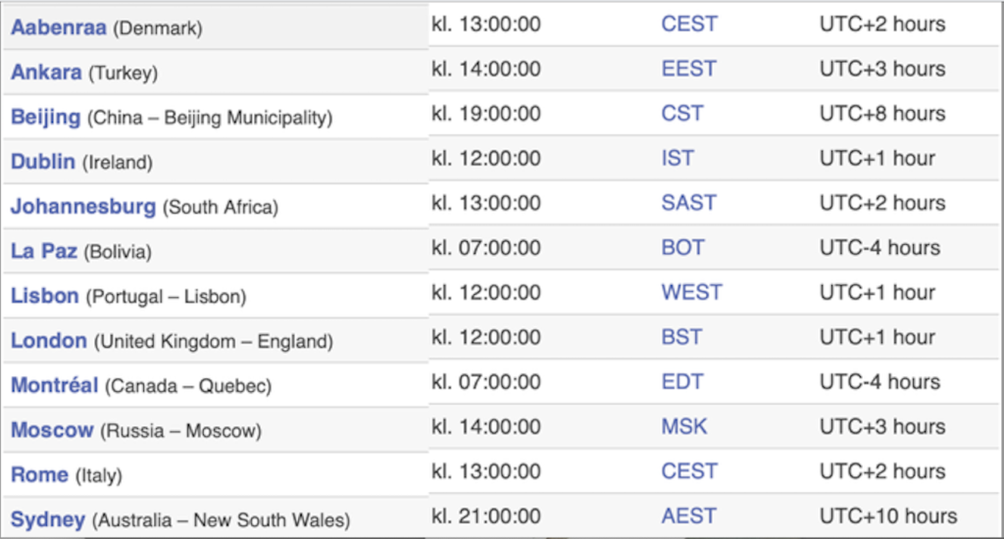Screen dimensions: 1004x539
Task: Open the AEST time zone link
Action: point(688,516)
